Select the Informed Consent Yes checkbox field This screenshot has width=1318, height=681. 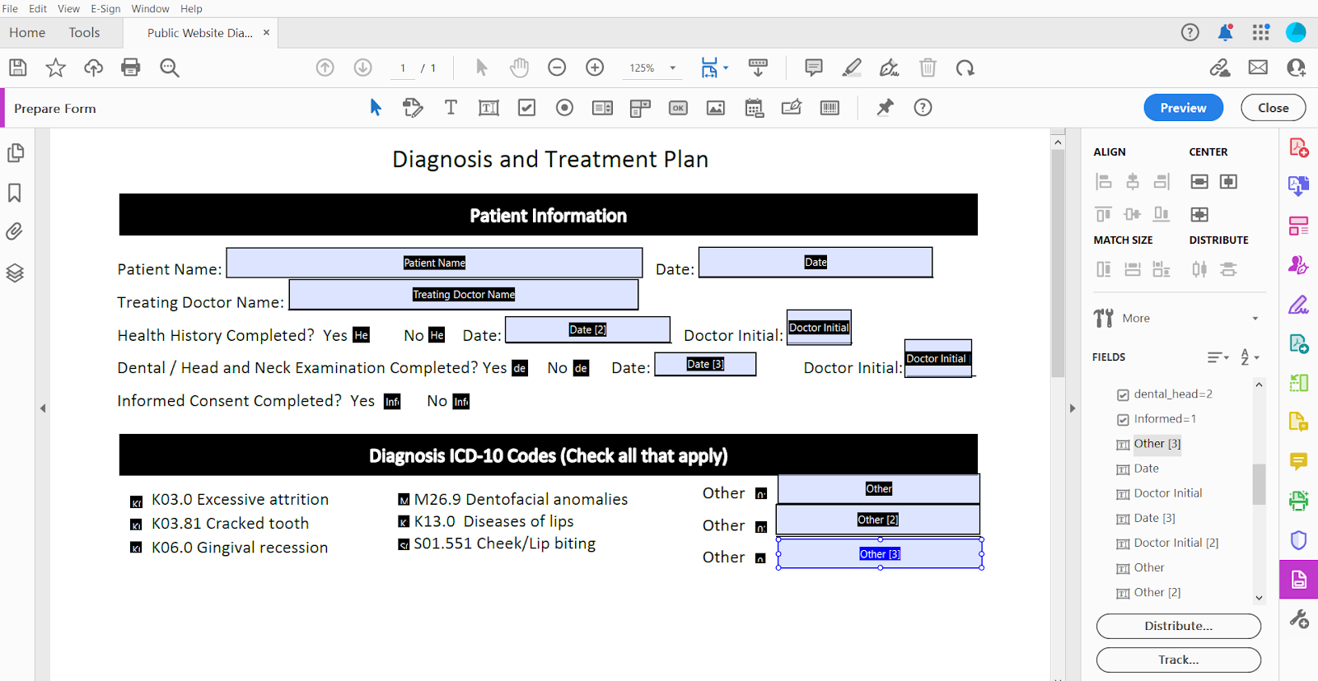tap(392, 401)
